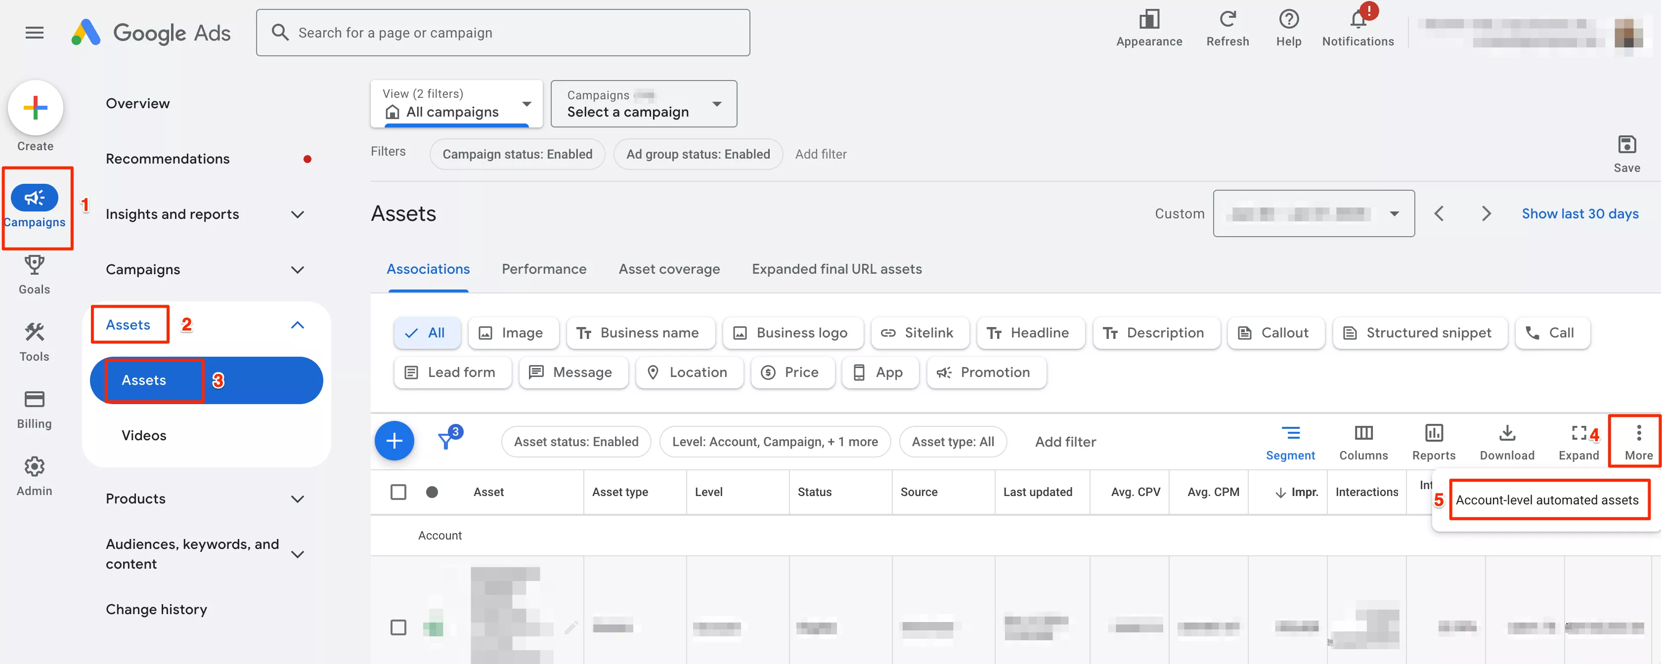
Task: Switch to the Performance tab
Action: point(544,269)
